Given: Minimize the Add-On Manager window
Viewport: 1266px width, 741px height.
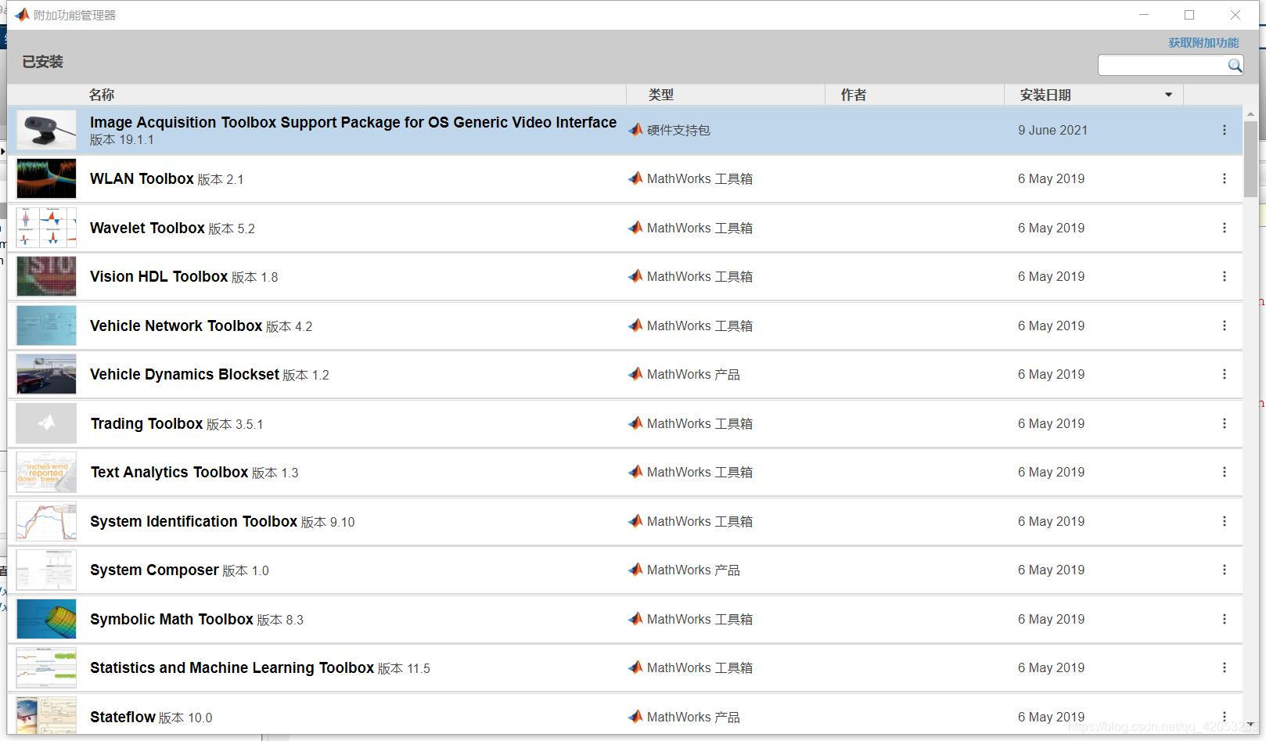Looking at the screenshot, I should [1144, 15].
